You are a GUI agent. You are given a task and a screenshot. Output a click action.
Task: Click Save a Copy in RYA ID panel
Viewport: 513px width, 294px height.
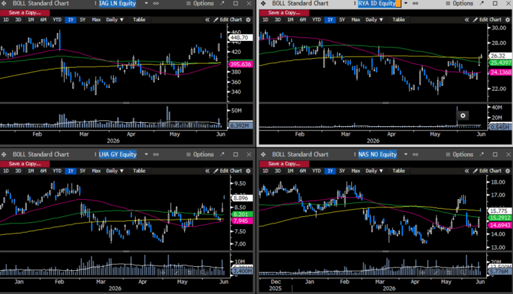(284, 13)
